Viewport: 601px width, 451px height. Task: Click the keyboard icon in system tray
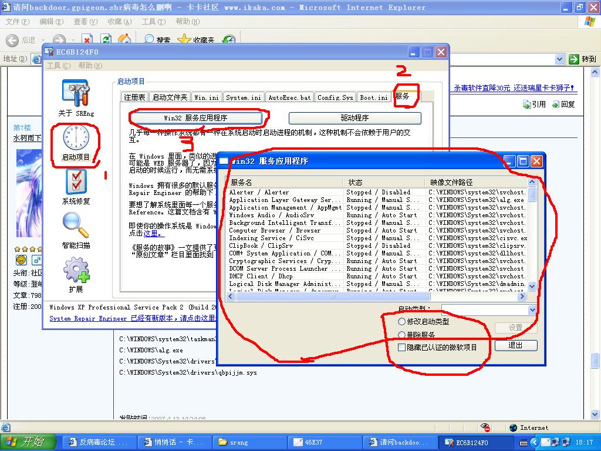523,443
